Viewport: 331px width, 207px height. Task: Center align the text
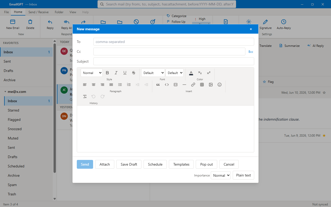(94, 85)
